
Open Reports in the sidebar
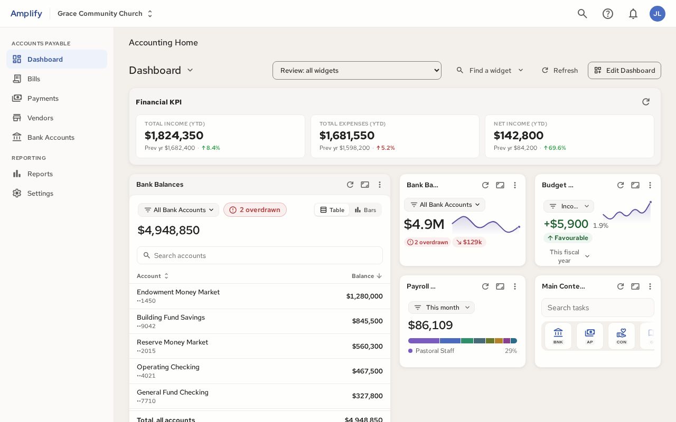pos(57,174)
